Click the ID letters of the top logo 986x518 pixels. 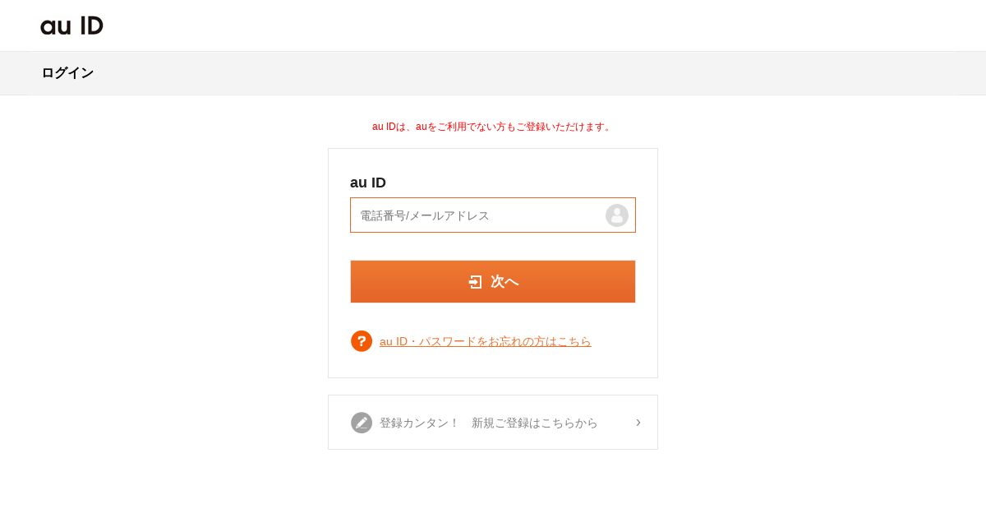pyautogui.click(x=92, y=25)
